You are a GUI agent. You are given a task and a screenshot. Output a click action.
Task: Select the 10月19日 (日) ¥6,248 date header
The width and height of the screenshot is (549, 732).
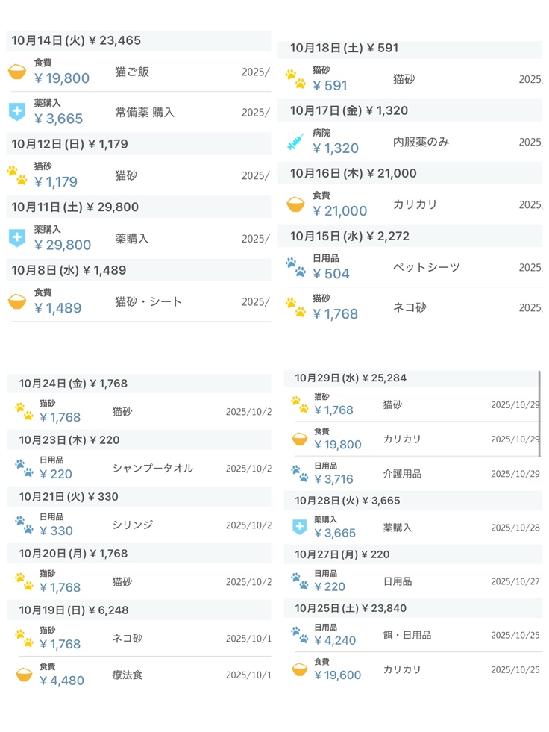(x=74, y=610)
